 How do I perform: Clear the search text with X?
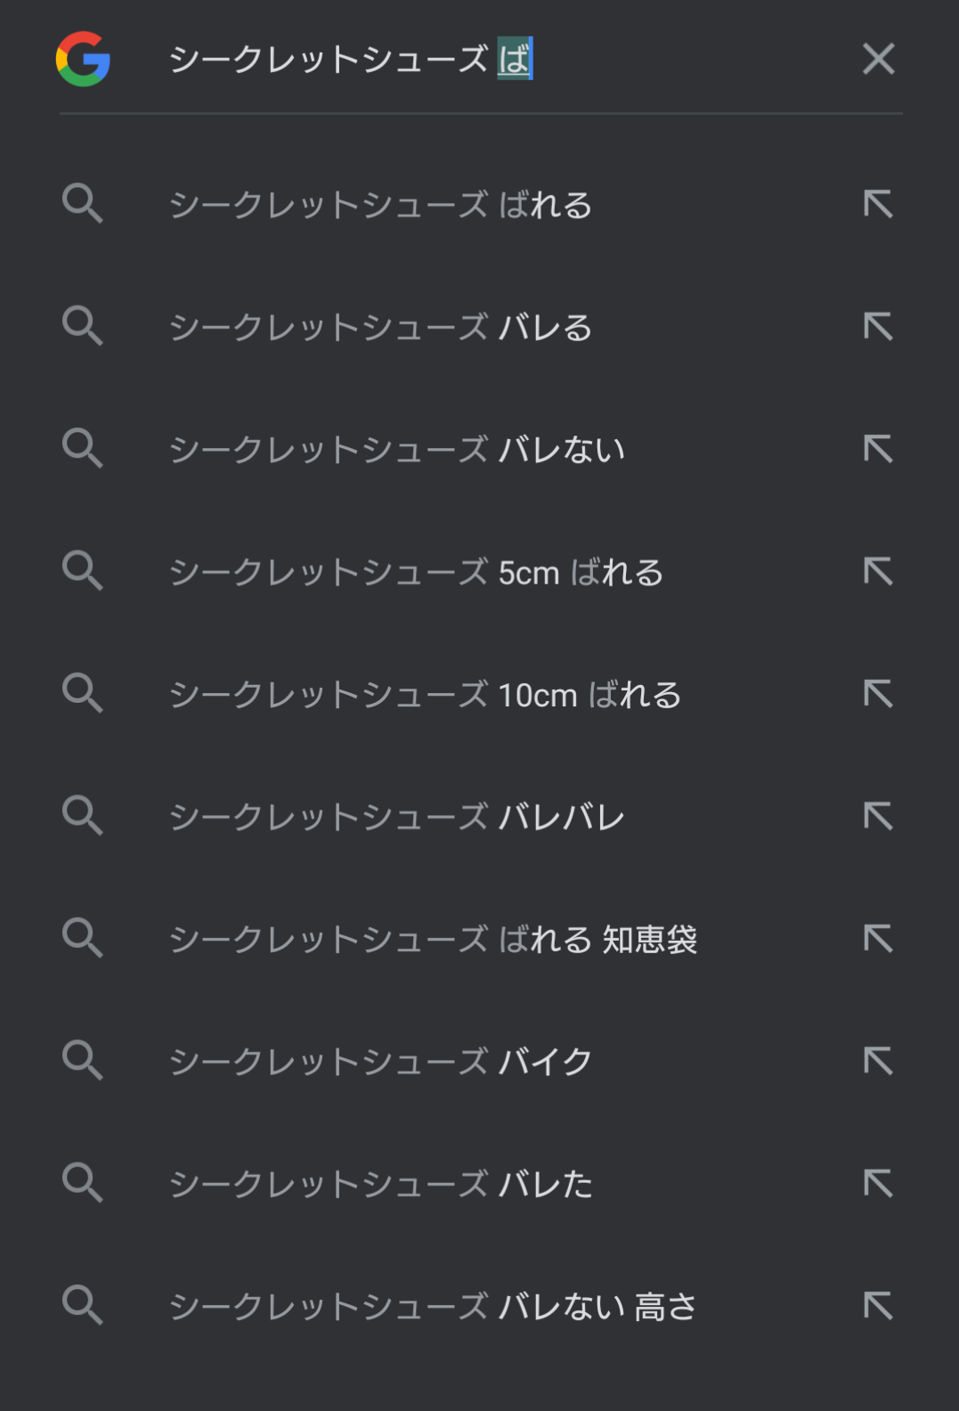(878, 59)
